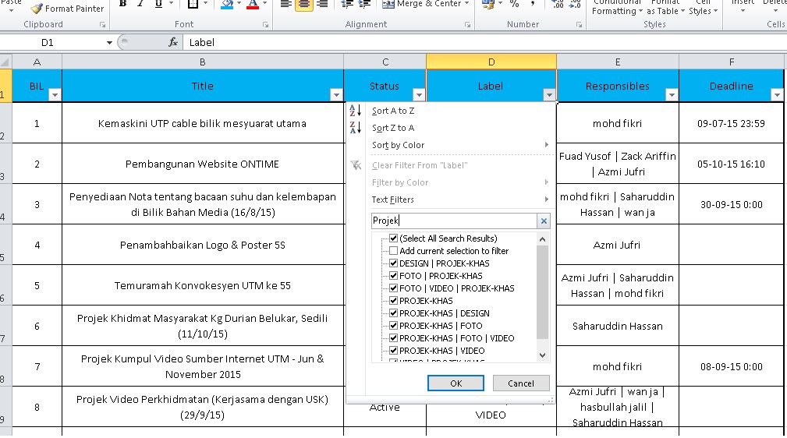
Task: Open the Name Box dropdown
Action: tap(109, 43)
